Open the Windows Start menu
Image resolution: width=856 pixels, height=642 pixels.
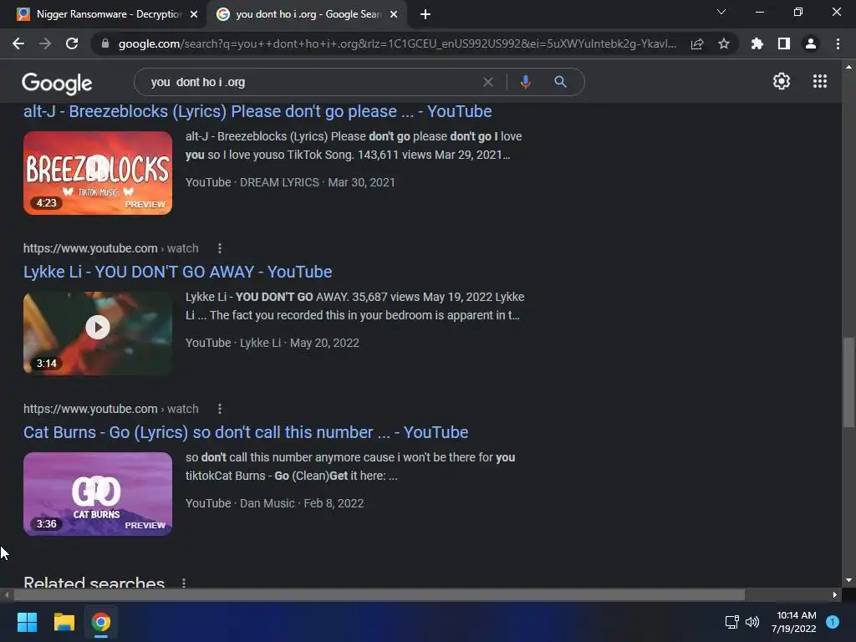[28, 622]
